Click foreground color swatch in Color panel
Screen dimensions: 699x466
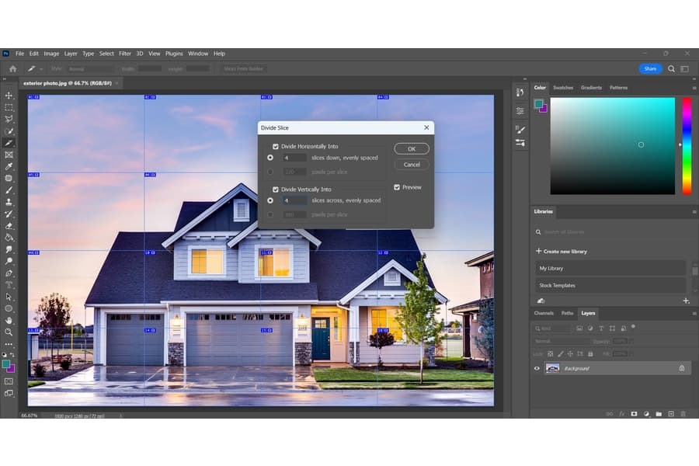[538, 104]
